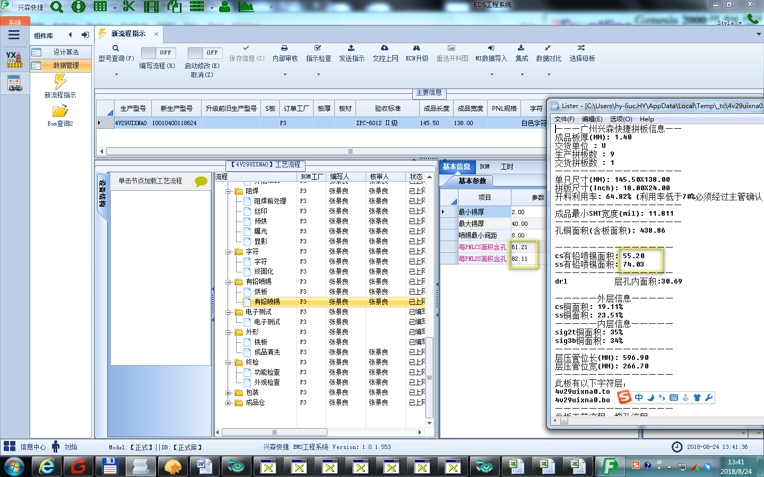Open dropdown arrow under 型号查询(F)
Screen dimensions: 764x477
[x=116, y=75]
